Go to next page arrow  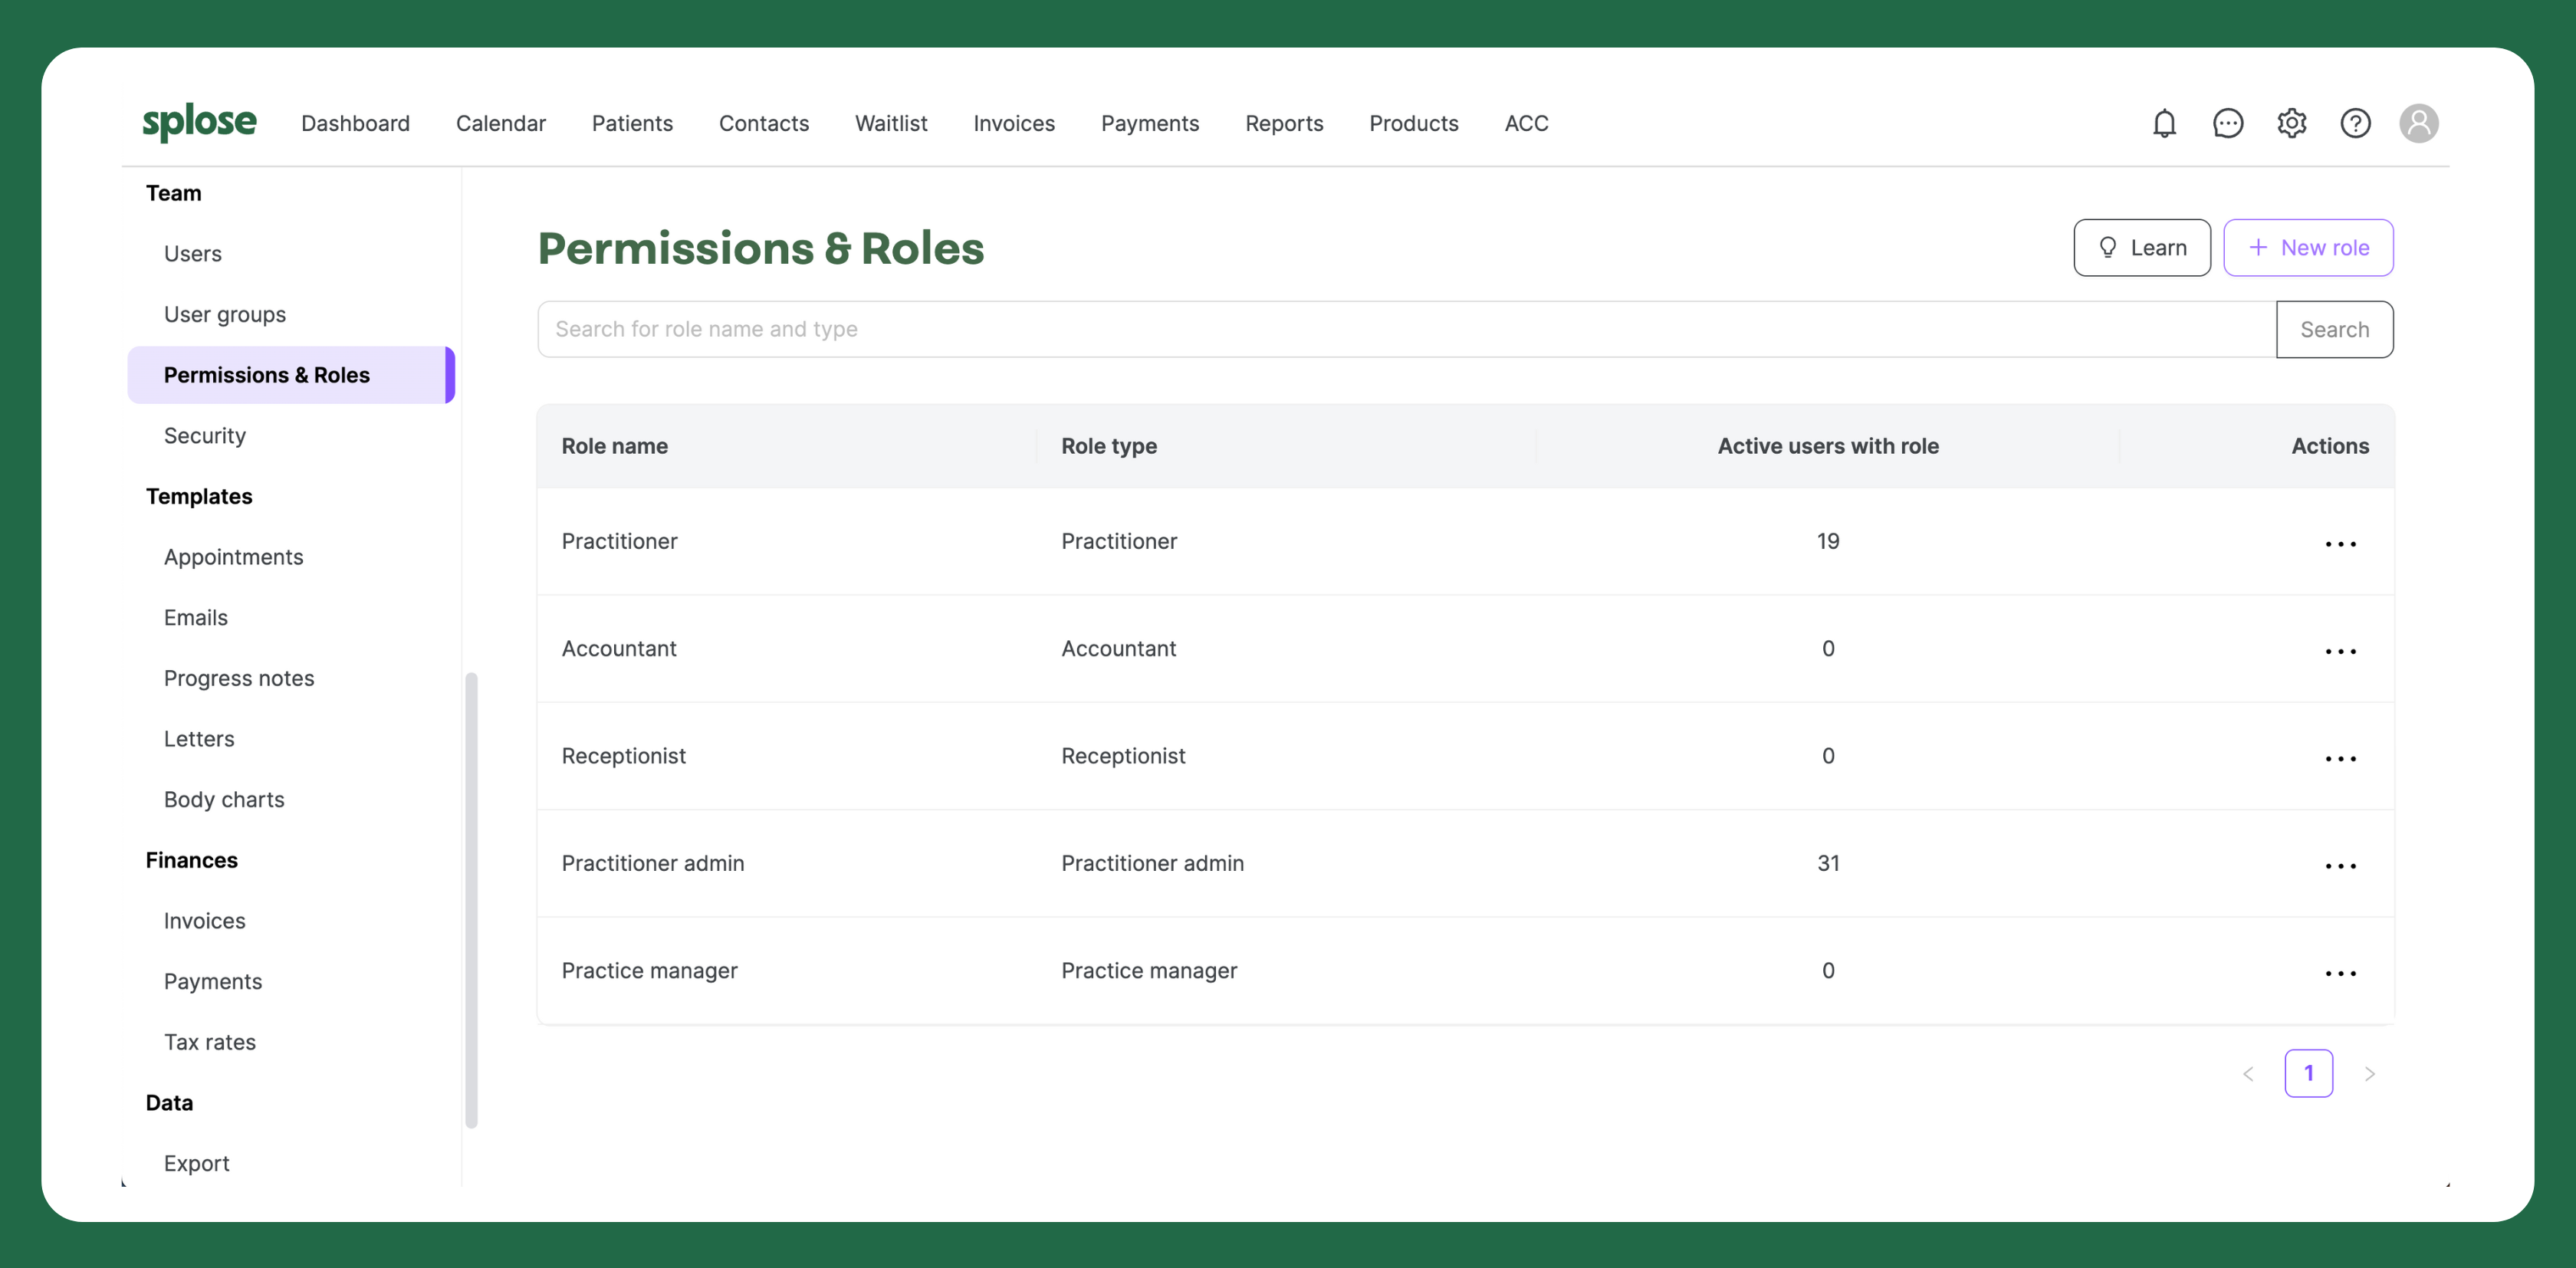[2369, 1073]
